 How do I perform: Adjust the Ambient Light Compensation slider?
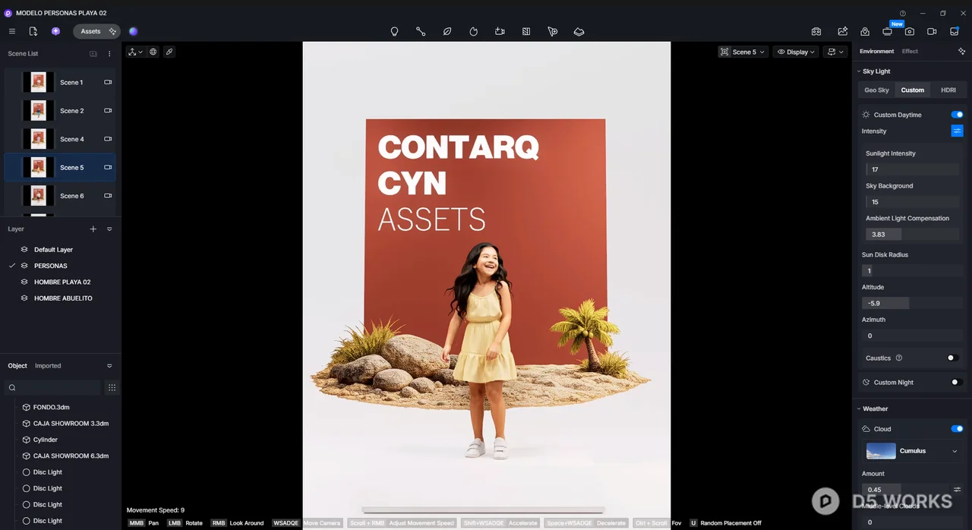pos(914,235)
